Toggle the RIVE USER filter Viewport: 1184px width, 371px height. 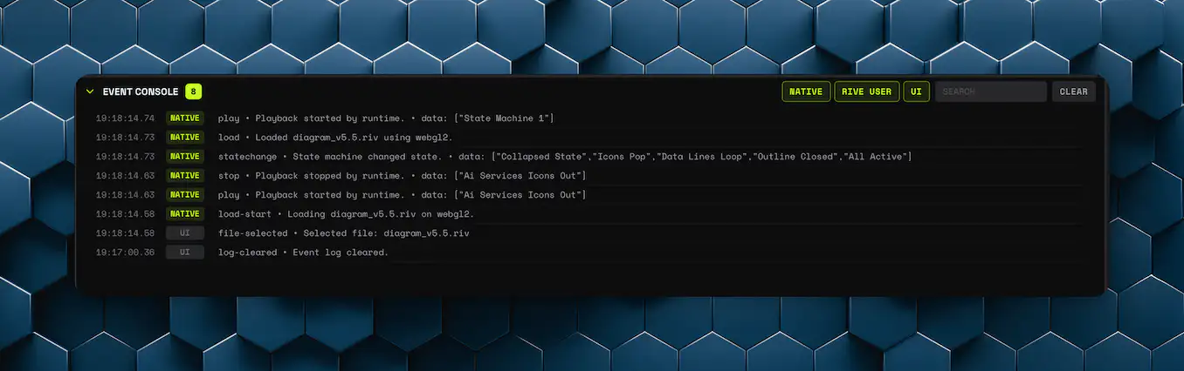(x=867, y=91)
